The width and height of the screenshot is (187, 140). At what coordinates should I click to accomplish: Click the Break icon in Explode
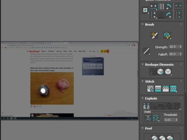tap(146, 106)
